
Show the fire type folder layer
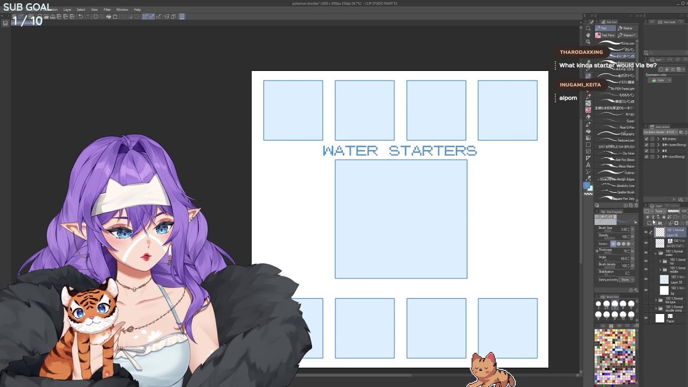(x=646, y=300)
